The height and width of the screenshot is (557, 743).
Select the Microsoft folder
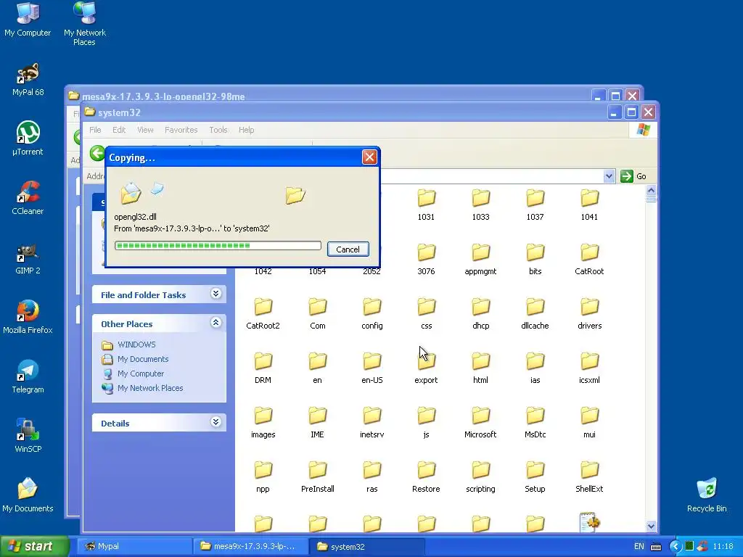click(x=480, y=422)
